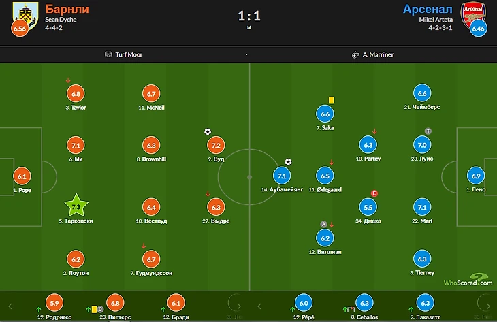Viewport: 497px width, 322px height.
Task: Click the yellow card above Saka
Action: click(332, 99)
